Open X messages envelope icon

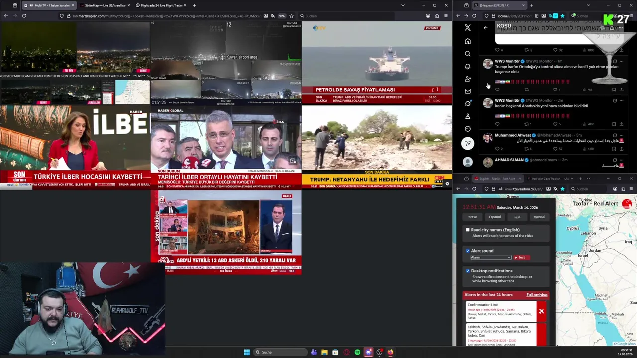[x=467, y=91]
